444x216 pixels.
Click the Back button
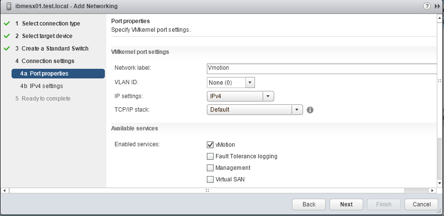[309, 204]
